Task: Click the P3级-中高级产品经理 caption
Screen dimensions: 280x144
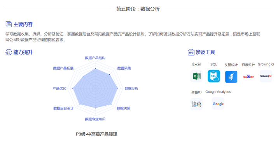Action: pos(96,134)
